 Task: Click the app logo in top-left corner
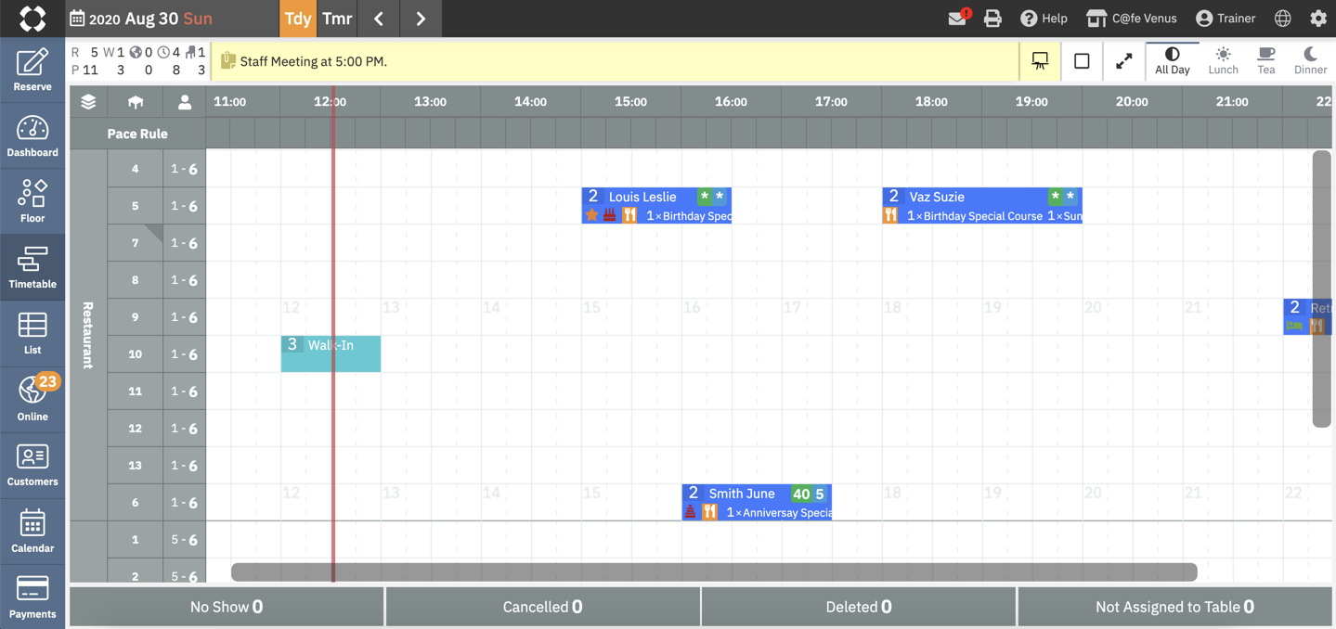click(32, 19)
